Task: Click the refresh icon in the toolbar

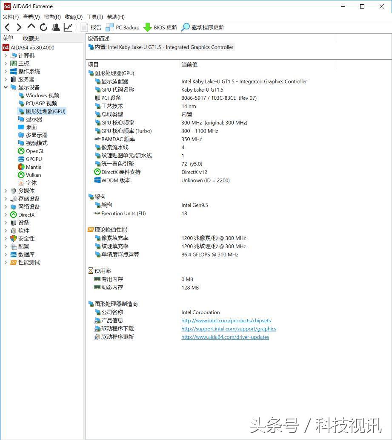Action: (x=44, y=26)
